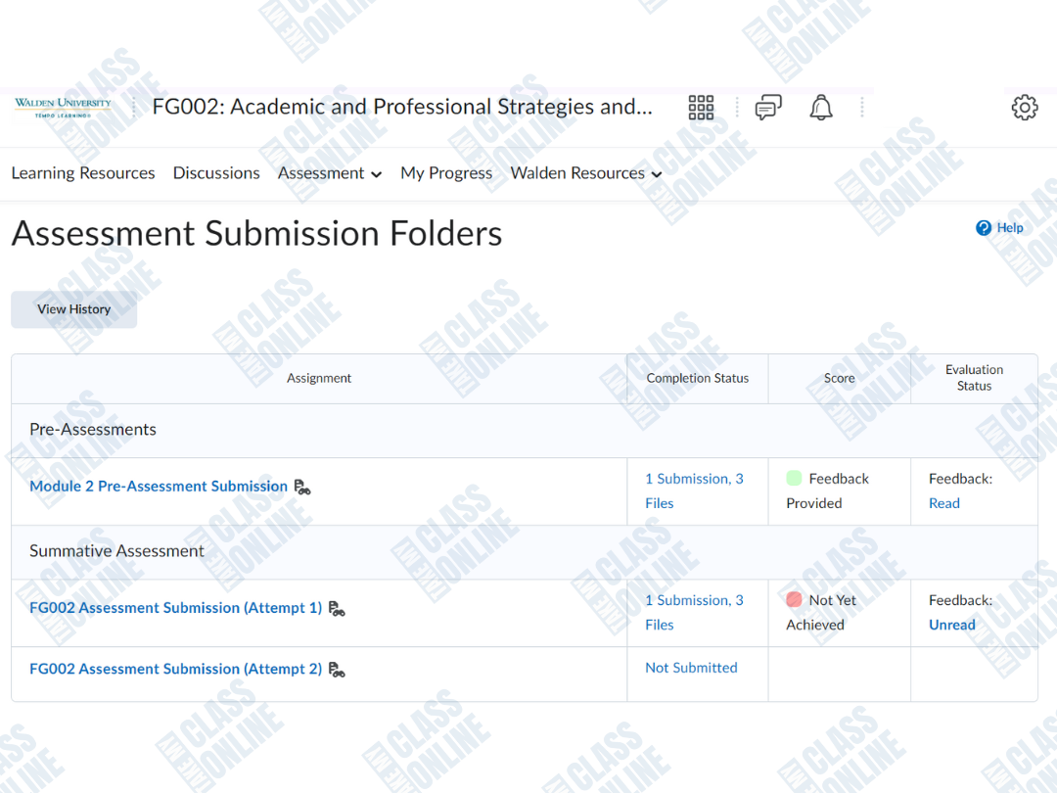The image size is (1057, 793).
Task: Click the View History button
Action: [x=74, y=309]
